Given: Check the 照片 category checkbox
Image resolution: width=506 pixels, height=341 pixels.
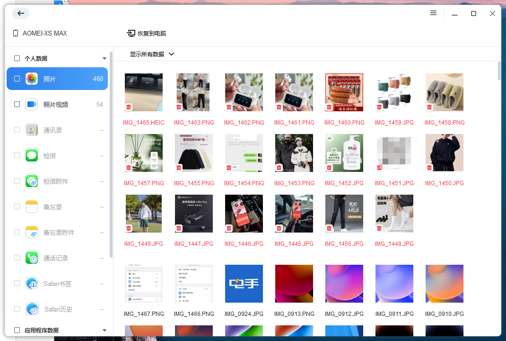Looking at the screenshot, I should pyautogui.click(x=17, y=79).
